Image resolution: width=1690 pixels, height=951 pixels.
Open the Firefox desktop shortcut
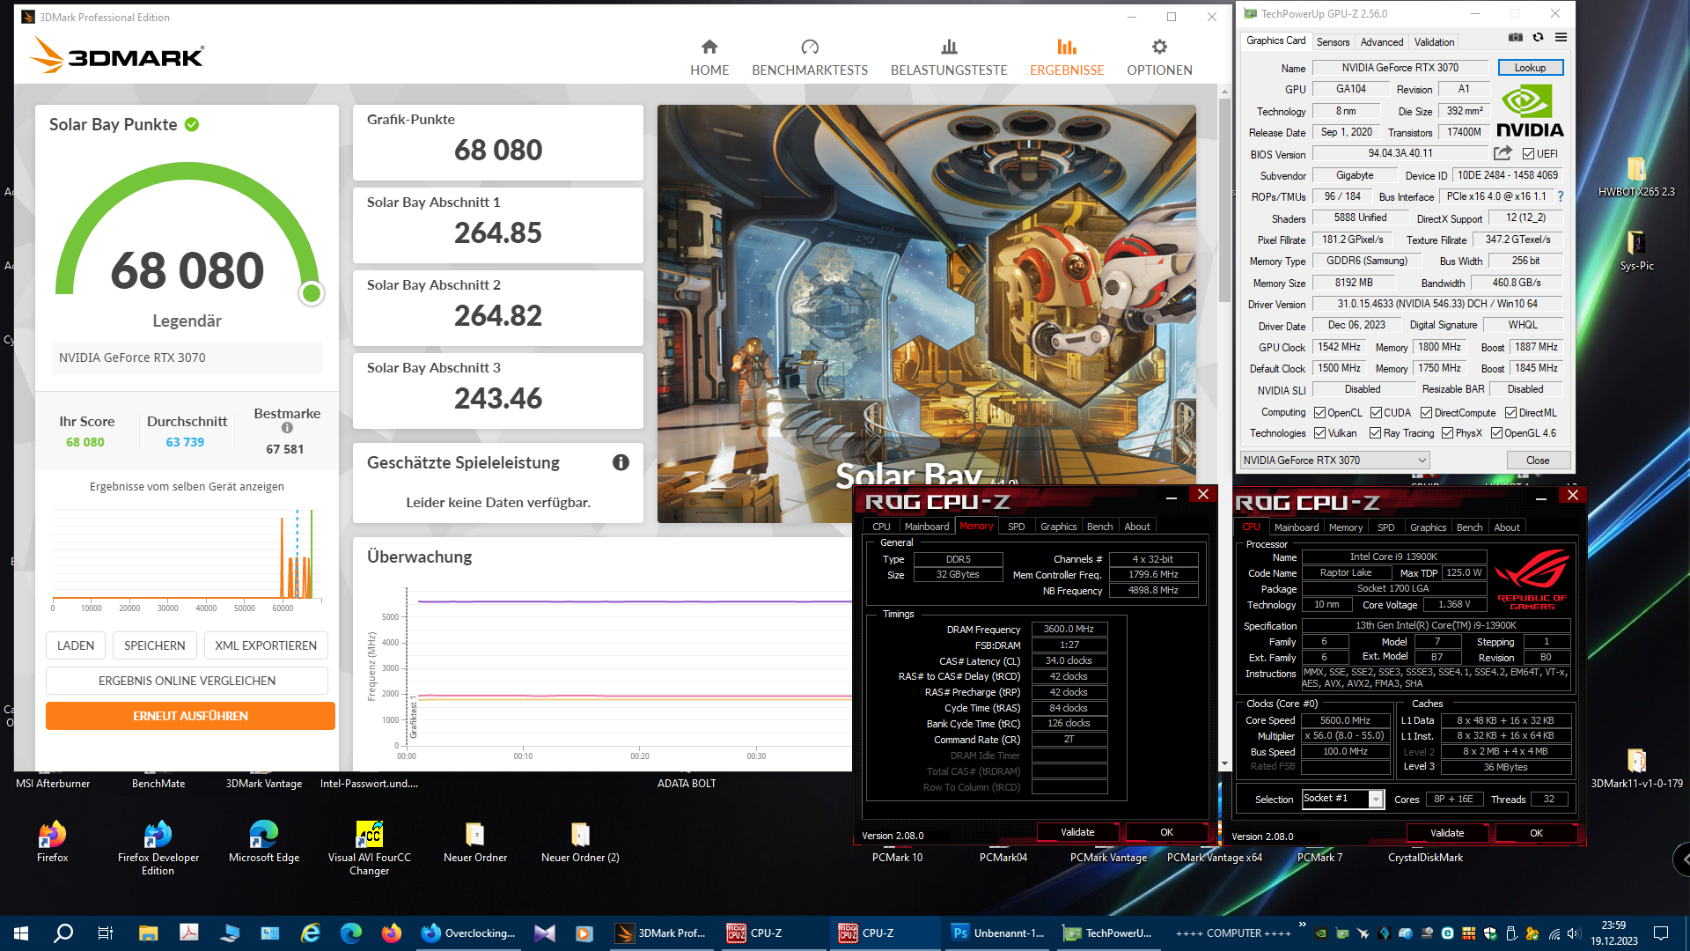(x=52, y=842)
